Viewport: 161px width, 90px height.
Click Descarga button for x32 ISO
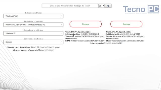click(86, 24)
